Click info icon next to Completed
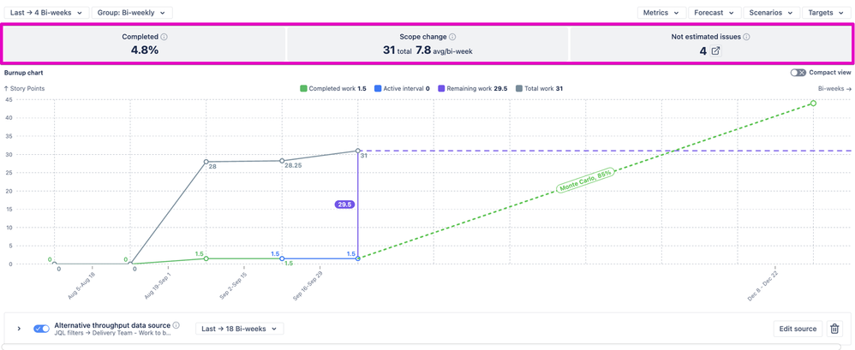 (x=164, y=38)
